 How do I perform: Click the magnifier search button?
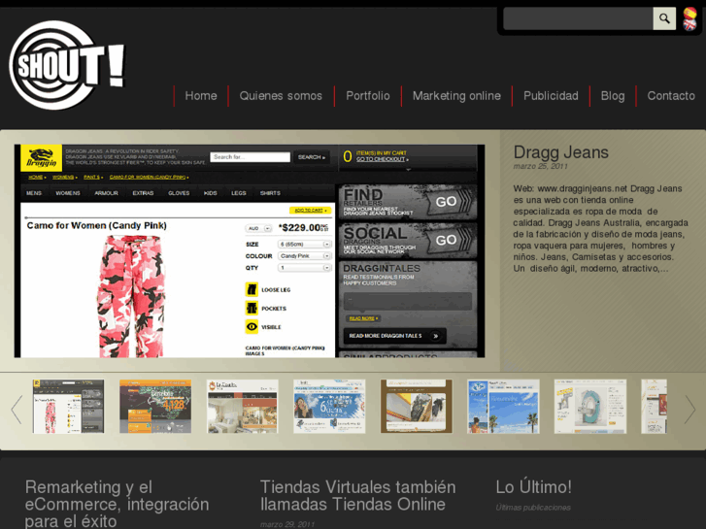point(664,18)
